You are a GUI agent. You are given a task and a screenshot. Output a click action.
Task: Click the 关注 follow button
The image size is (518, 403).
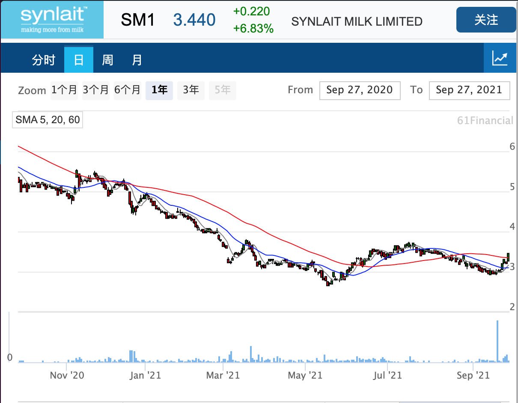tap(486, 20)
